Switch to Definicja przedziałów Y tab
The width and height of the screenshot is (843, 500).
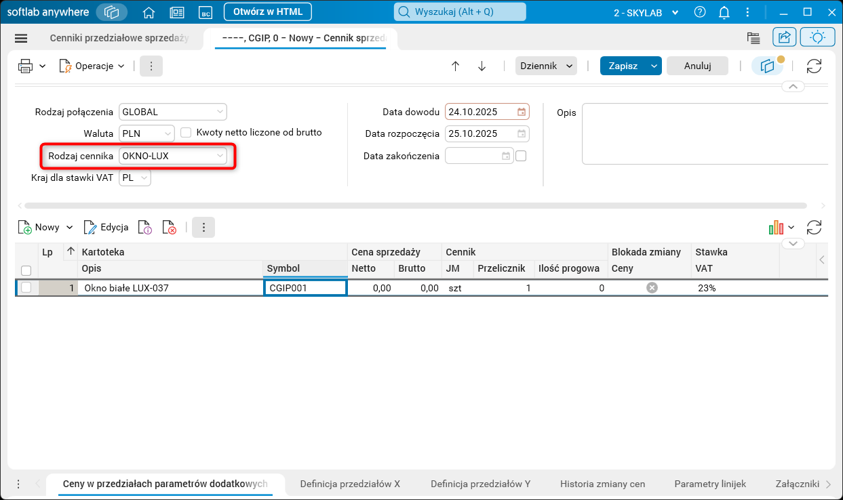[480, 484]
